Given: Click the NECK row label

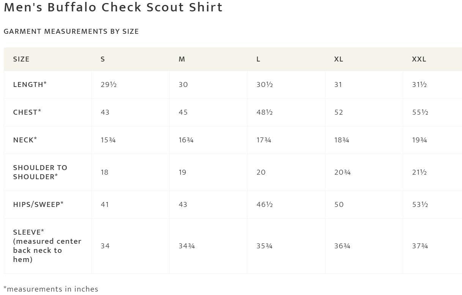Looking at the screenshot, I should (x=25, y=140).
